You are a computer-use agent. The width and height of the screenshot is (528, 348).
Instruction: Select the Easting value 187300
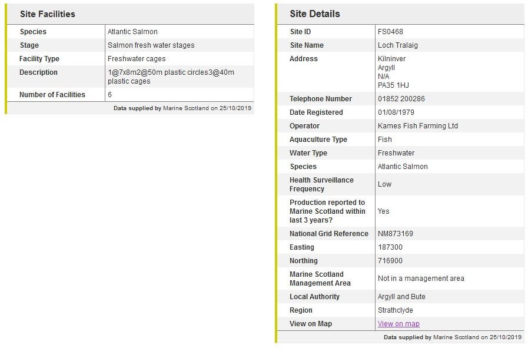click(391, 247)
